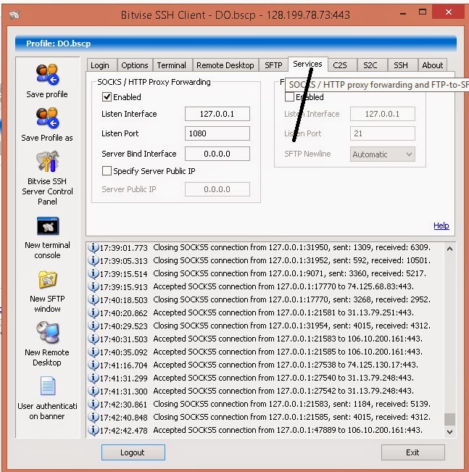Open a New terminal console

point(48,225)
